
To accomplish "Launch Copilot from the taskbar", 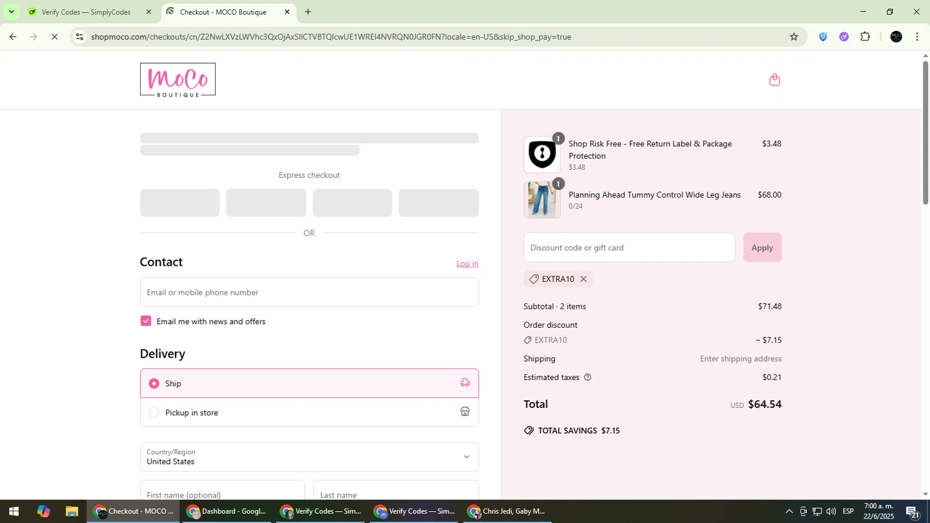I will (x=43, y=511).
